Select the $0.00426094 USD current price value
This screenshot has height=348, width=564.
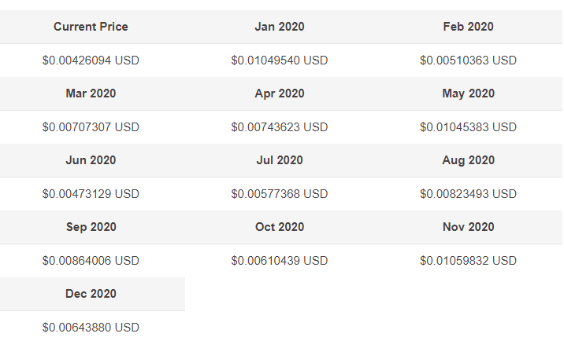[91, 60]
